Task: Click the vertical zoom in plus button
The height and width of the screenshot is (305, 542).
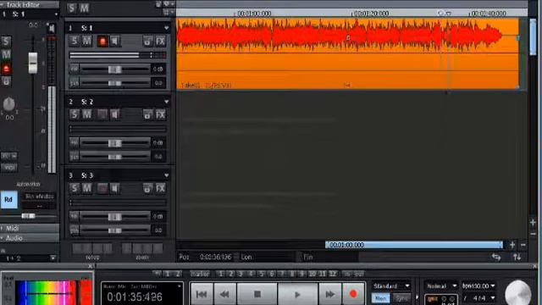Action: click(x=533, y=222)
